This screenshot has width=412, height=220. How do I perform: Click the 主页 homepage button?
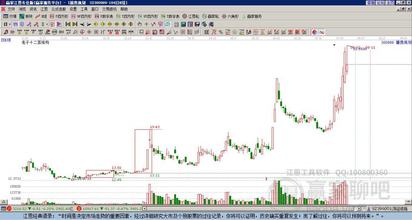(390, 3)
